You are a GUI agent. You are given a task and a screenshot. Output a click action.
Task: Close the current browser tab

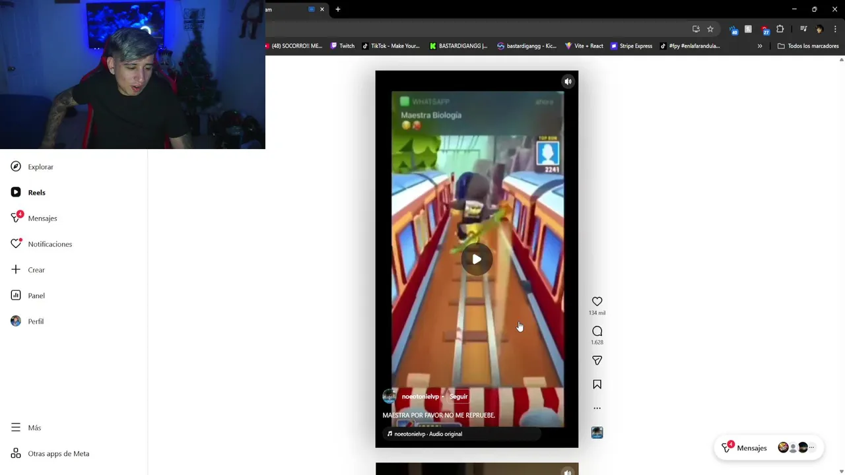(x=322, y=9)
